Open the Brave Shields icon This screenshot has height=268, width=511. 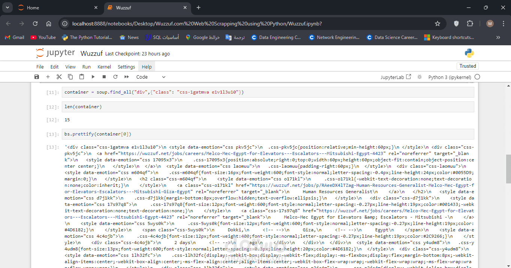pyautogui.click(x=456, y=24)
